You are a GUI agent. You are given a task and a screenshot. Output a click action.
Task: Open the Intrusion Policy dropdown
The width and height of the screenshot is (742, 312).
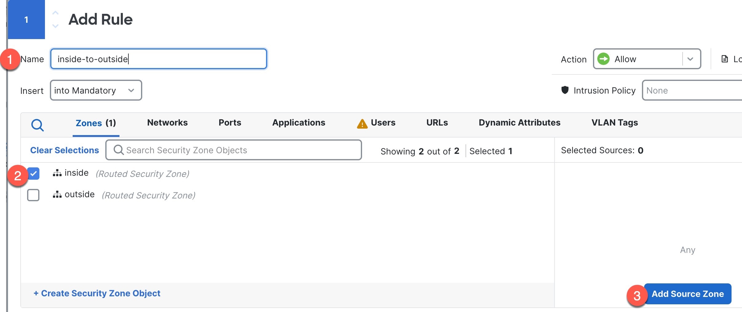coord(693,90)
